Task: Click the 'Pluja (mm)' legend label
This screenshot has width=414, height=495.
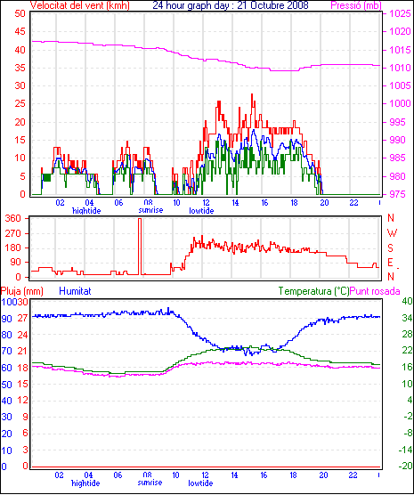Action: coord(21,291)
